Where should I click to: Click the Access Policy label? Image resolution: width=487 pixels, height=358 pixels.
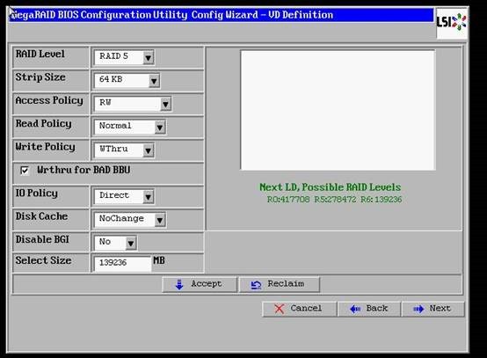point(49,100)
